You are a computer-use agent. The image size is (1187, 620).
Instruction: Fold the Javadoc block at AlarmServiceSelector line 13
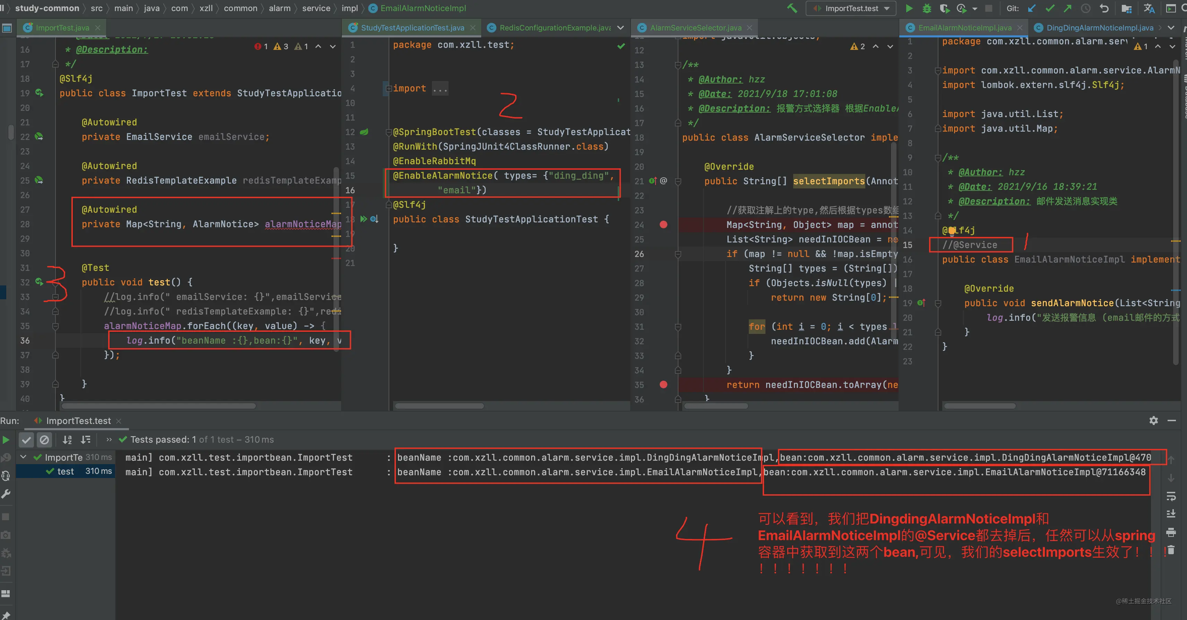point(678,65)
